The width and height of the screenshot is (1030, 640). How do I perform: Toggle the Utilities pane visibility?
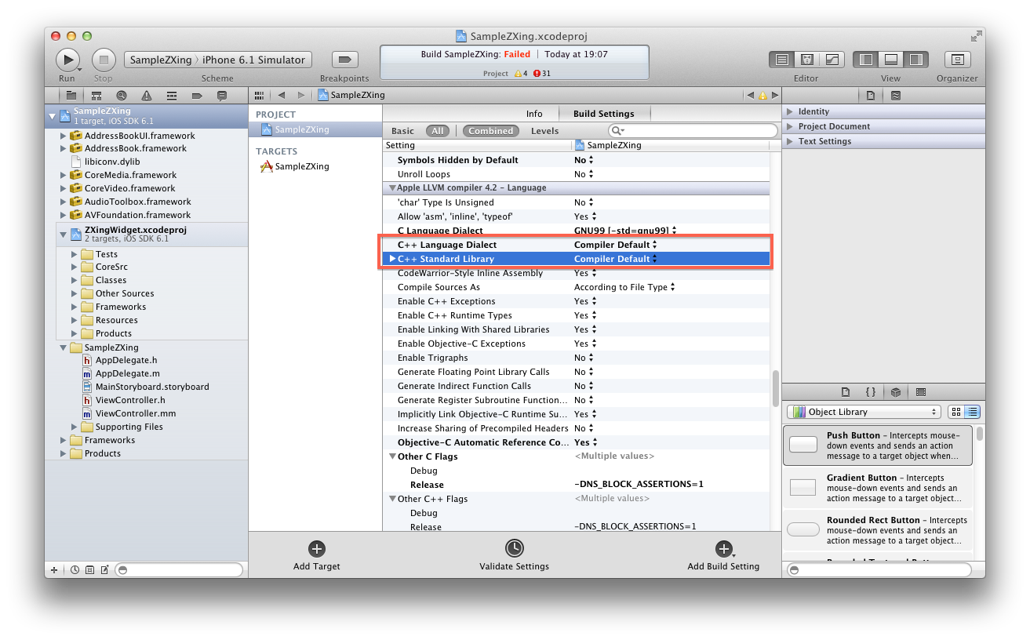[916, 60]
